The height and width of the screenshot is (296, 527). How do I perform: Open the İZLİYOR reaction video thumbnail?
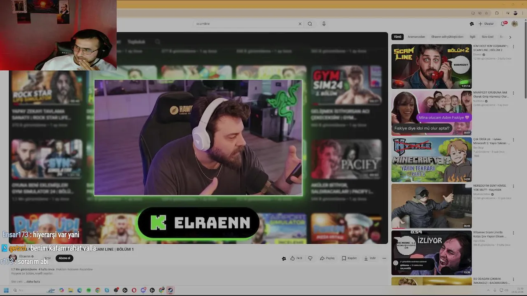(431, 252)
